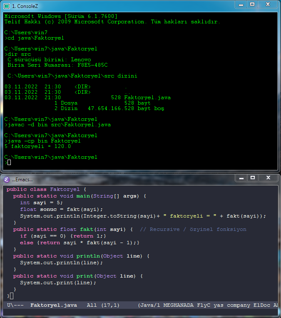The width and height of the screenshot is (281, 318).
Task: Toggle yas minor mode indicator
Action: (x=219, y=305)
